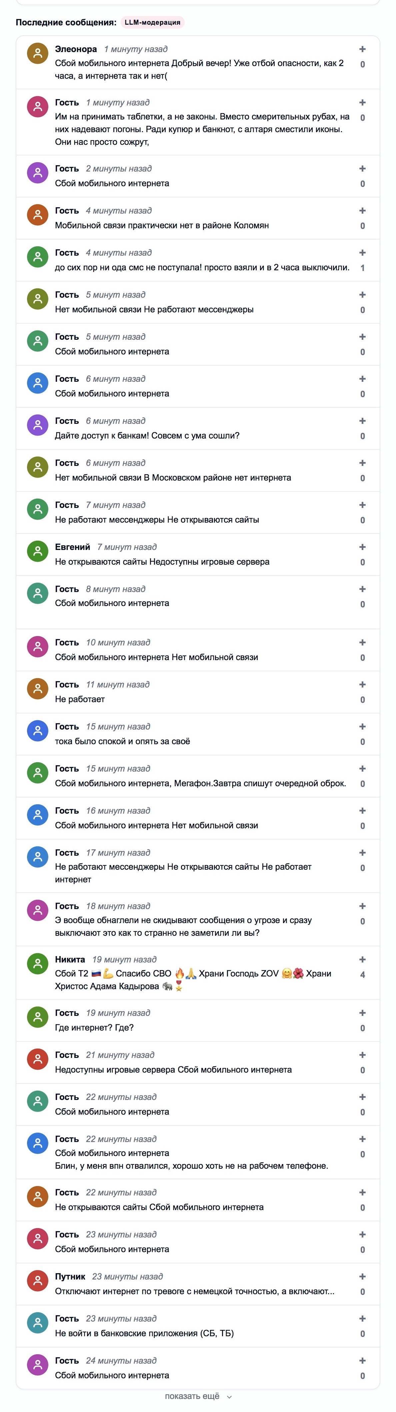Open Никита's username link
The width and height of the screenshot is (396, 1412).
pyautogui.click(x=70, y=959)
